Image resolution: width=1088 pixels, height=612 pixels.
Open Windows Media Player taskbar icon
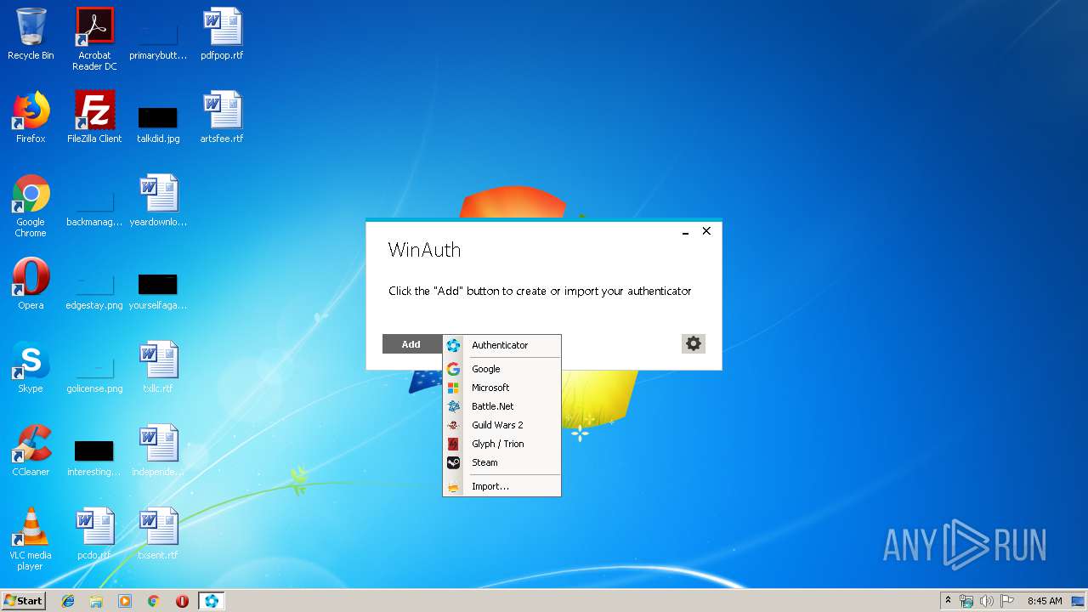coord(125,601)
